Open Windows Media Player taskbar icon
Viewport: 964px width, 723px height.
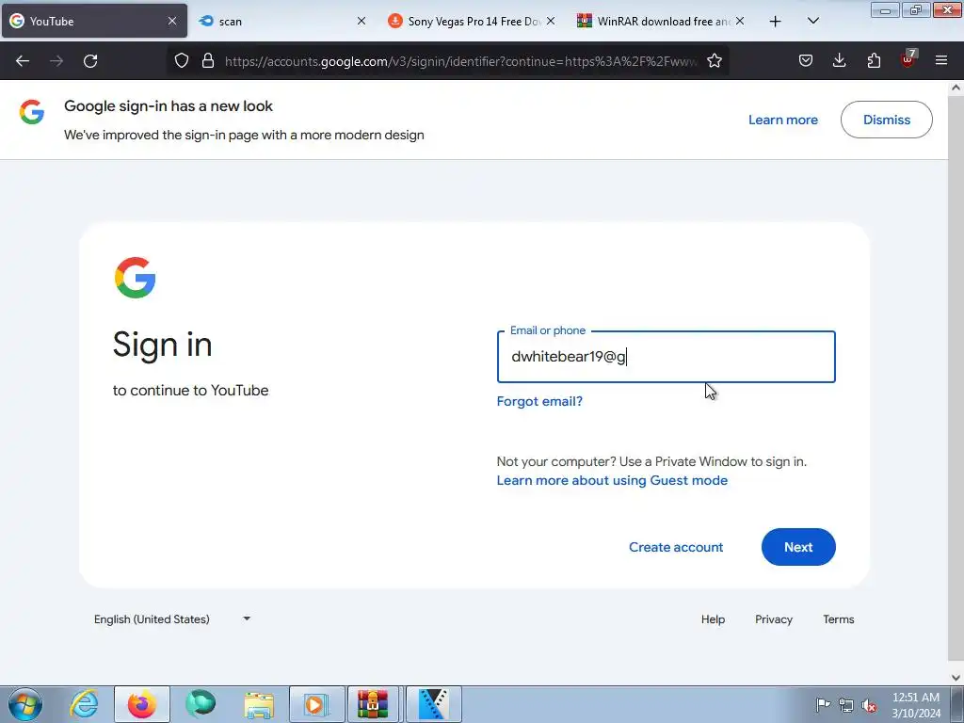(316, 704)
